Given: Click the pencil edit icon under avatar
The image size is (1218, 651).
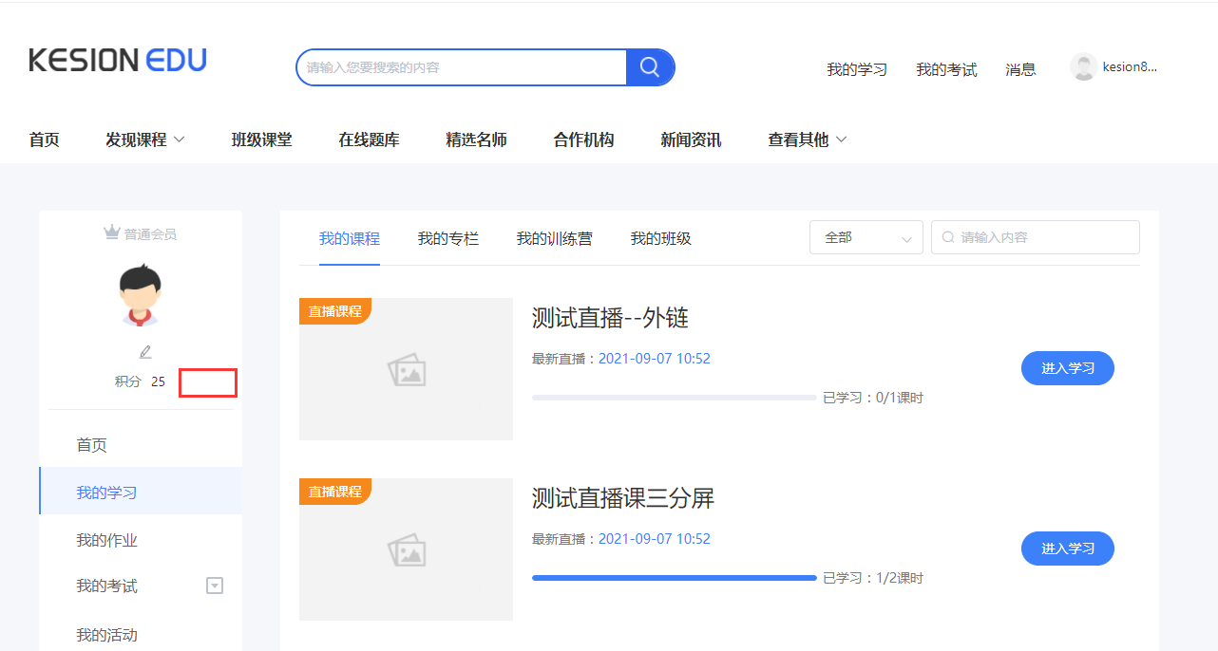Looking at the screenshot, I should [145, 352].
